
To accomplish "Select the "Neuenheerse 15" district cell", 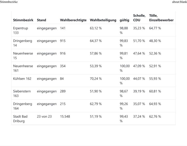I will tap(23, 56).
